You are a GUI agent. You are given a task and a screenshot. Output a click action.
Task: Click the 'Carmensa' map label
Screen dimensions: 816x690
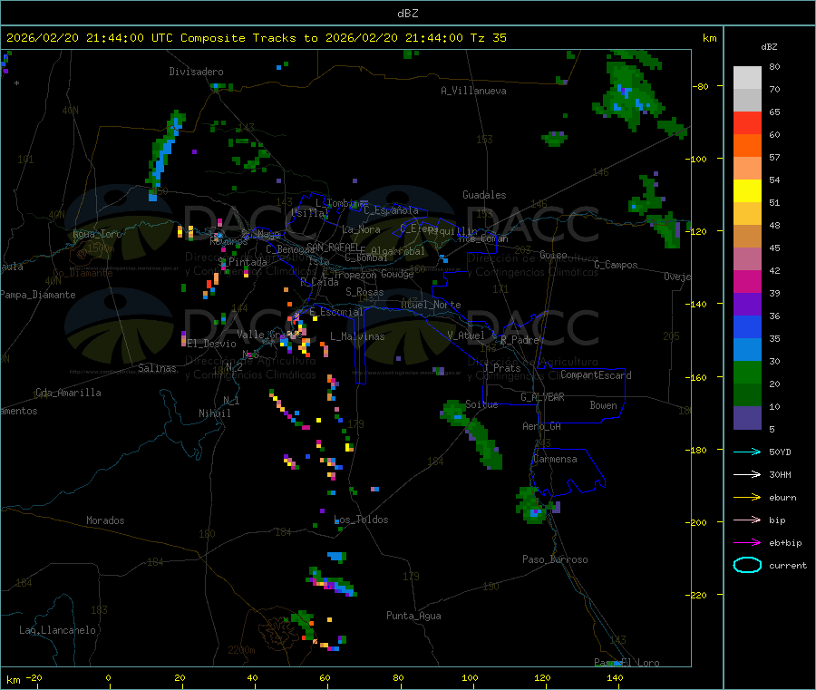click(x=555, y=460)
